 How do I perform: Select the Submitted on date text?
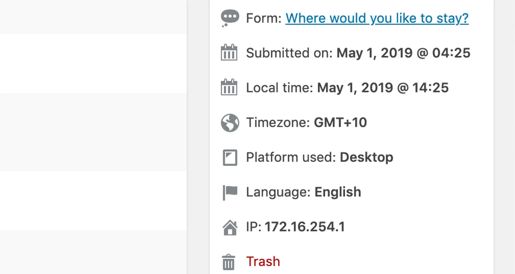tap(403, 53)
